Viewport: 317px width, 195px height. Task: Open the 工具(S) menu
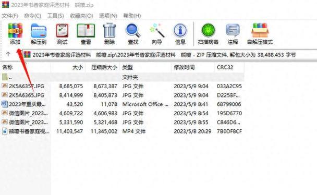pyautogui.click(x=55, y=16)
